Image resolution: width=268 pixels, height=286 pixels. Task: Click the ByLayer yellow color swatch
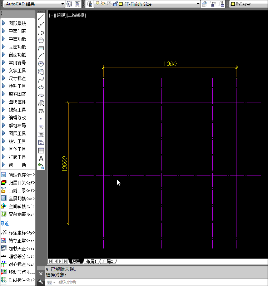(233, 4)
